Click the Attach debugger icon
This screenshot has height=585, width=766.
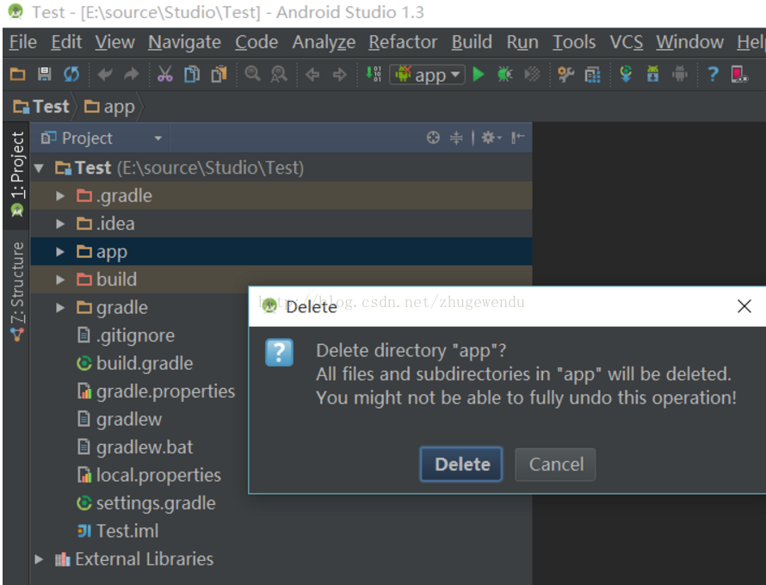click(x=532, y=74)
